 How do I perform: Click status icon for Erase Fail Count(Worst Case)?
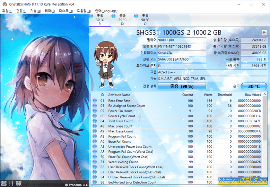pos(95,157)
